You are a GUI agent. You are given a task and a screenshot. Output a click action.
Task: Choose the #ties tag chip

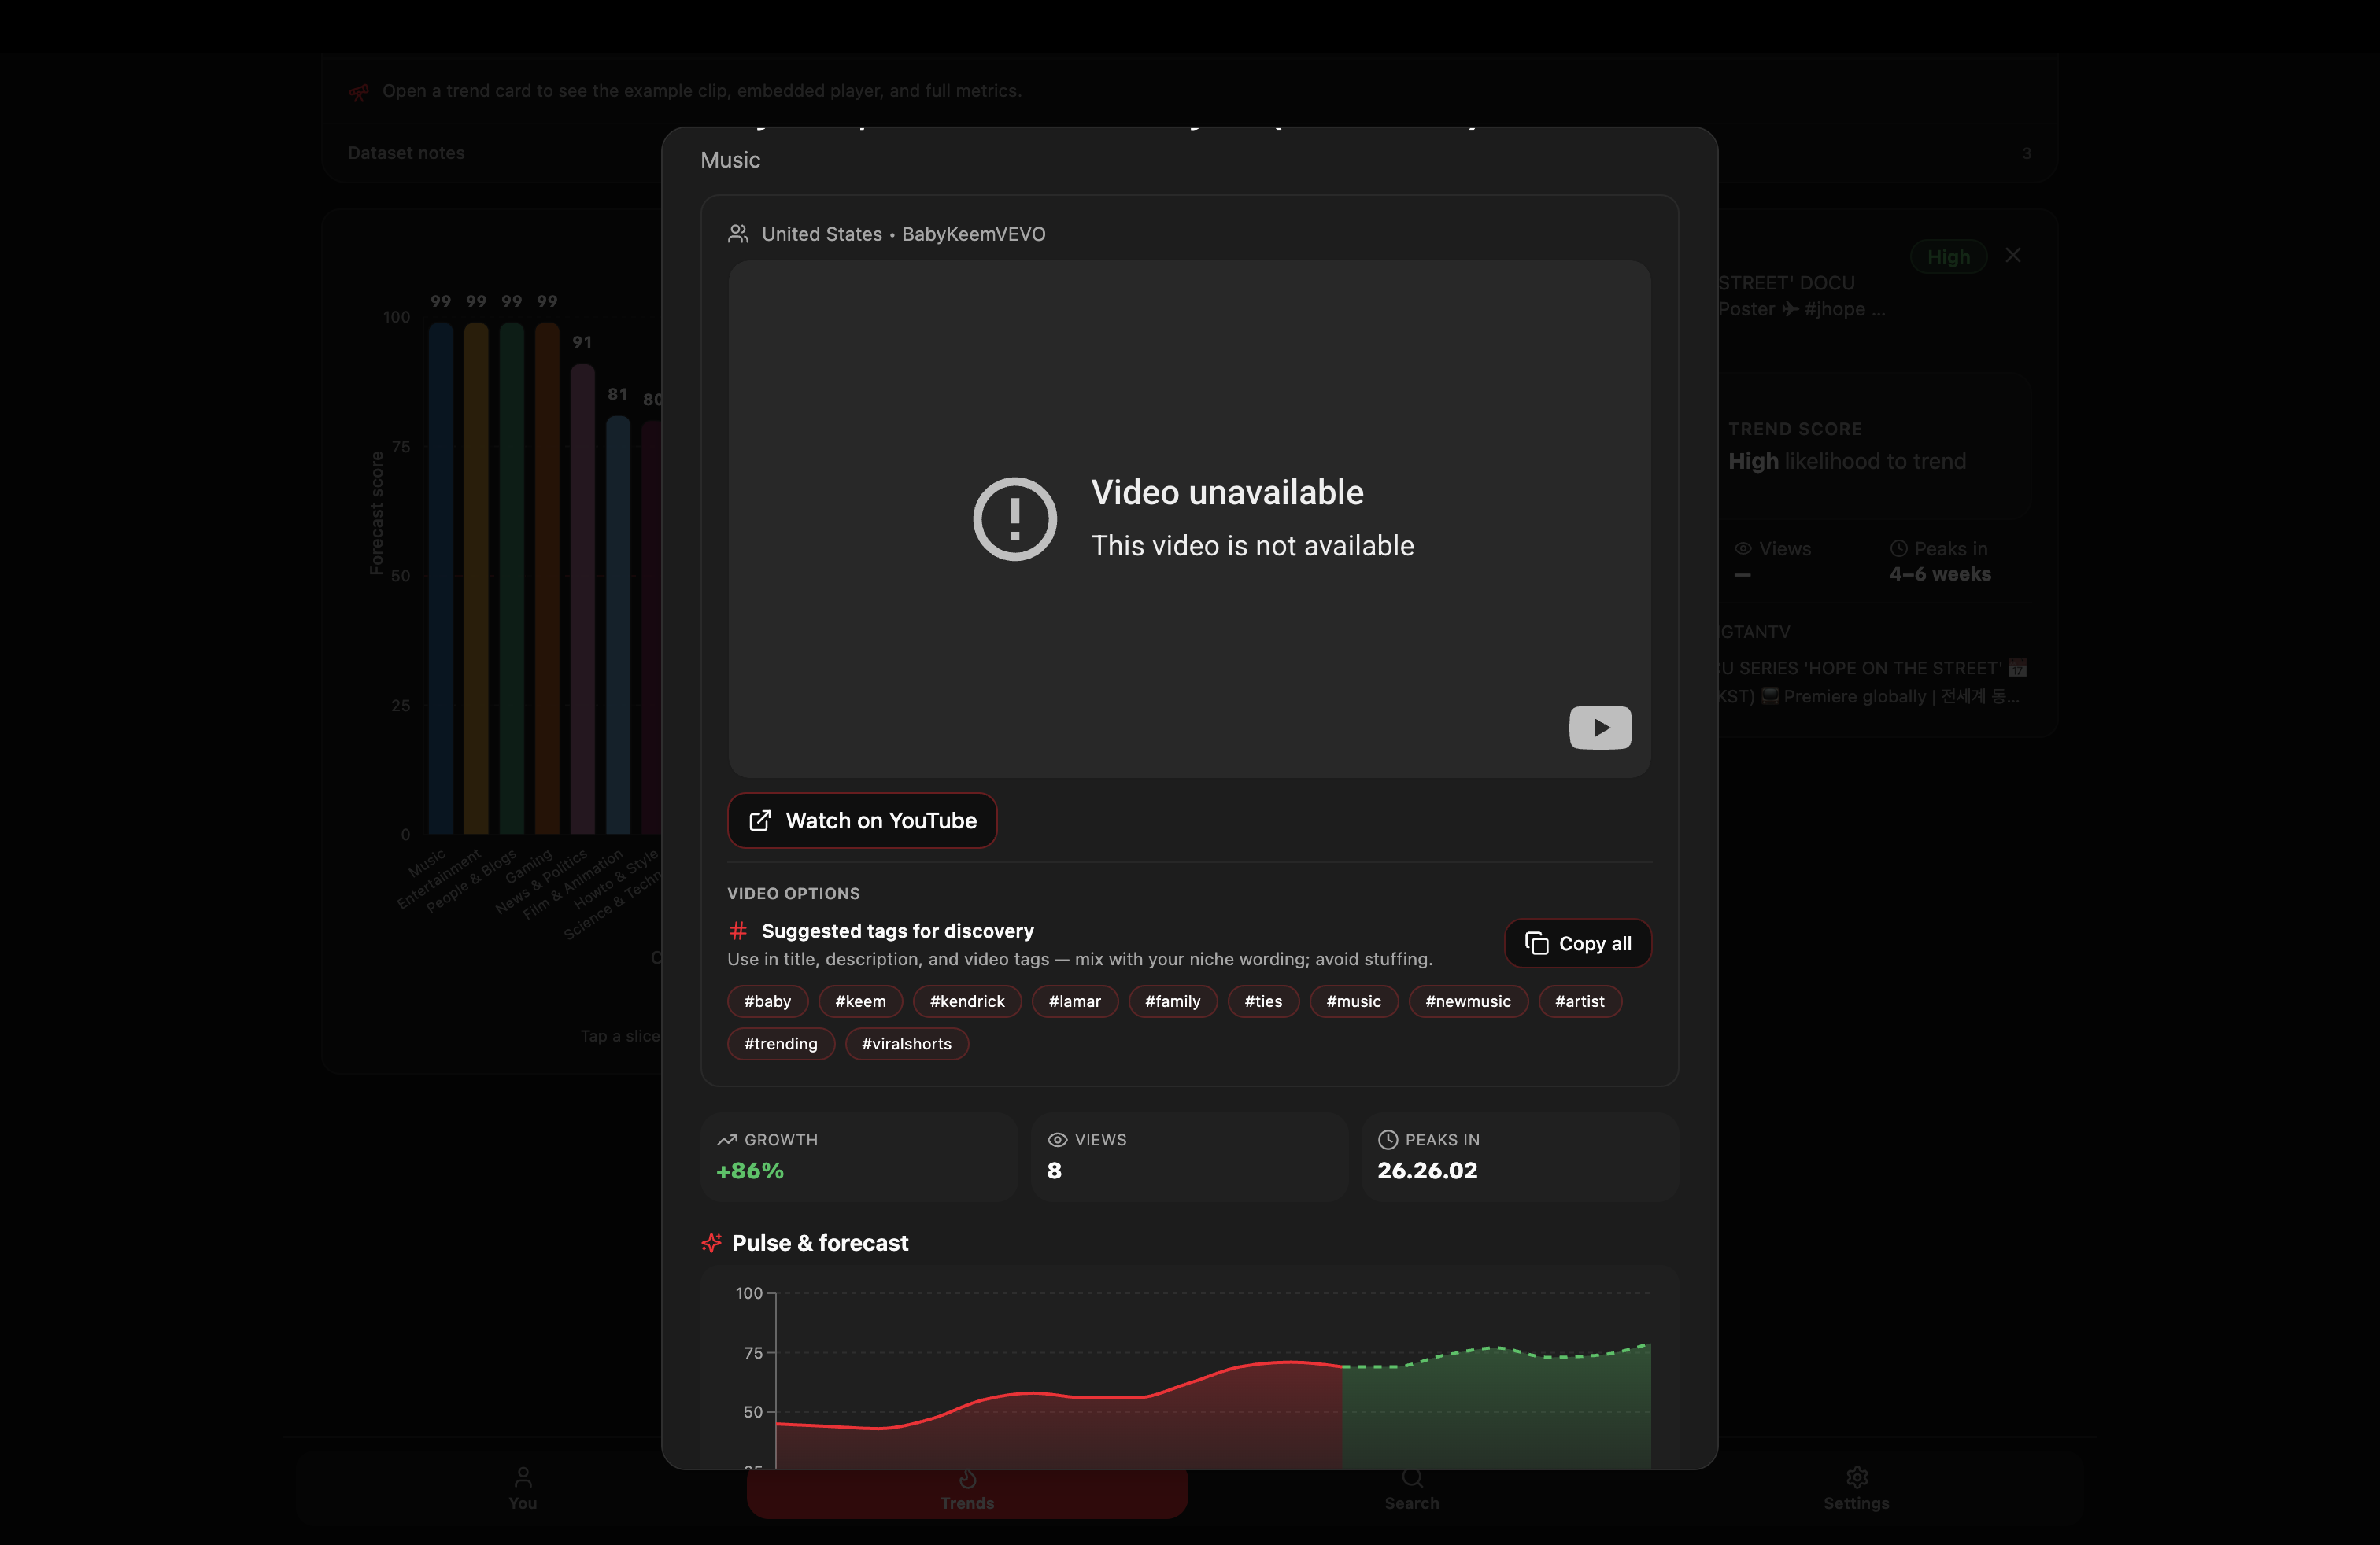click(x=1263, y=1001)
